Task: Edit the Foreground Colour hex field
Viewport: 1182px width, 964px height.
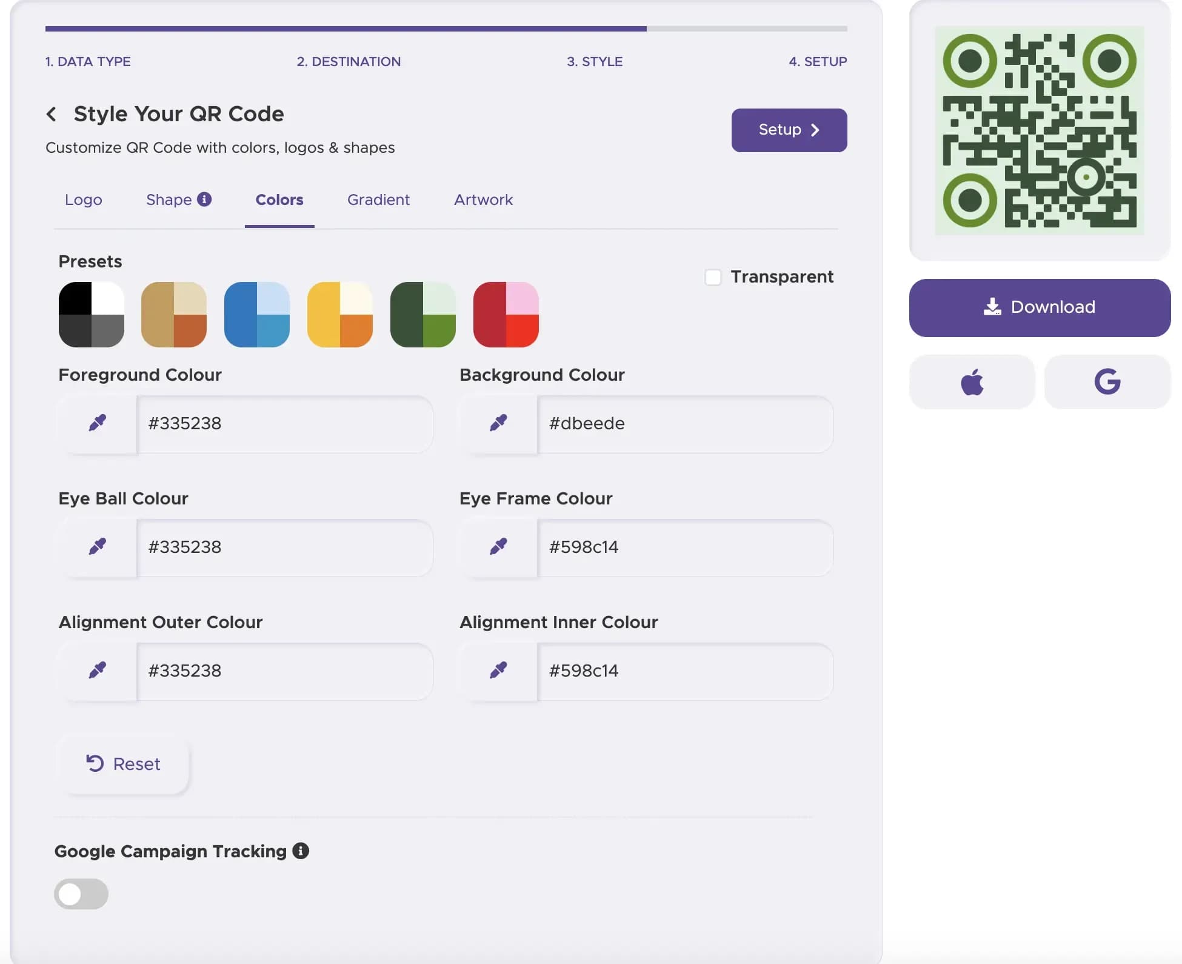Action: [285, 423]
